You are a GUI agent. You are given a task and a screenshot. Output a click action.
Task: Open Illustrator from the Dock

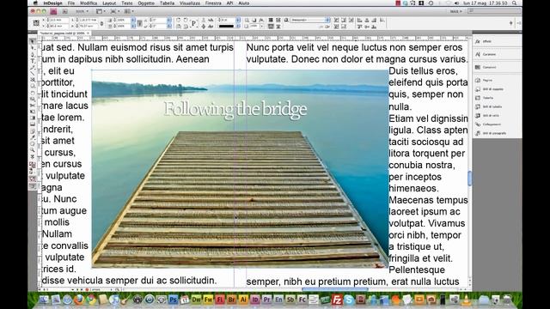click(x=243, y=300)
